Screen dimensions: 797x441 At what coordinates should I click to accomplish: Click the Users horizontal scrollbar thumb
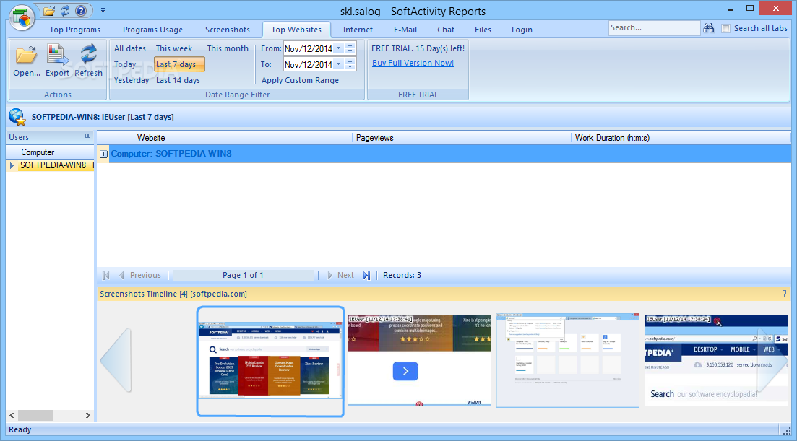click(35, 416)
